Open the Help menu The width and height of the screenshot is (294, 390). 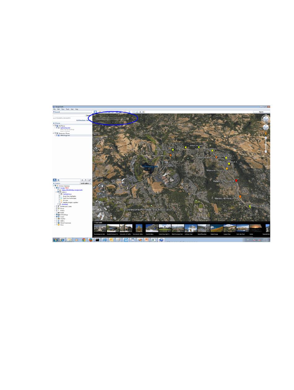(x=76, y=109)
